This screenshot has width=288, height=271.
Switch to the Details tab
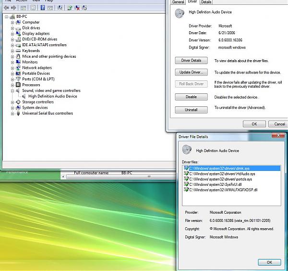[x=206, y=2]
